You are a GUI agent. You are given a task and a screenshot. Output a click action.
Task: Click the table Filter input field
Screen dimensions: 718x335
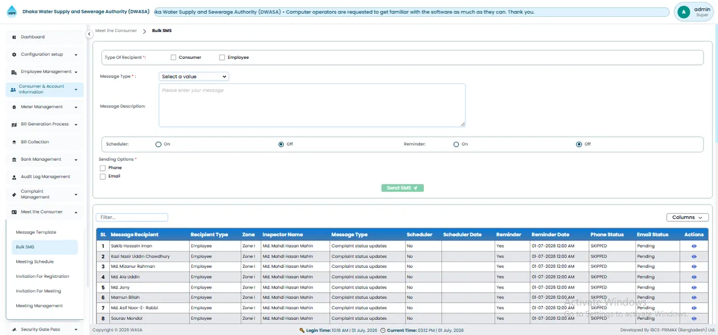click(x=132, y=217)
